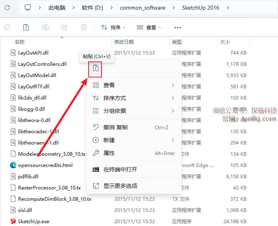
Task: Click the computer monitor icon in breadcrumb
Action: pos(28,8)
